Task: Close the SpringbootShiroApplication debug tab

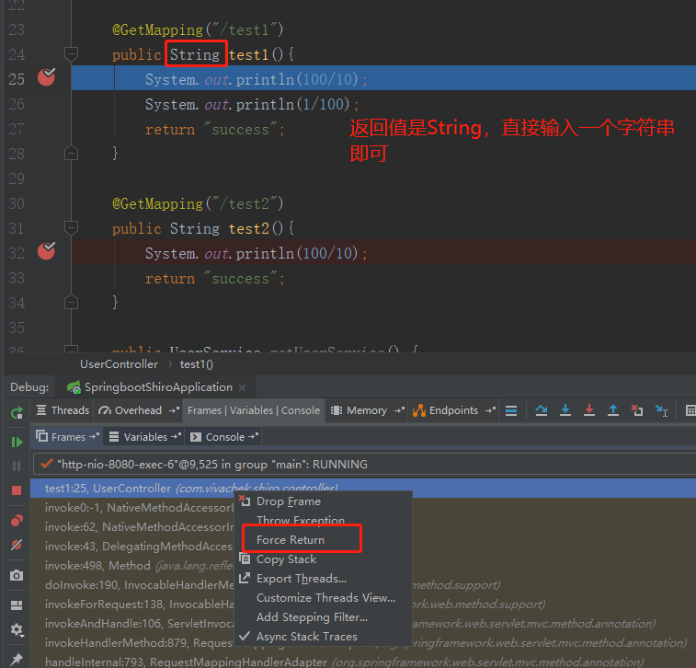Action: click(243, 387)
